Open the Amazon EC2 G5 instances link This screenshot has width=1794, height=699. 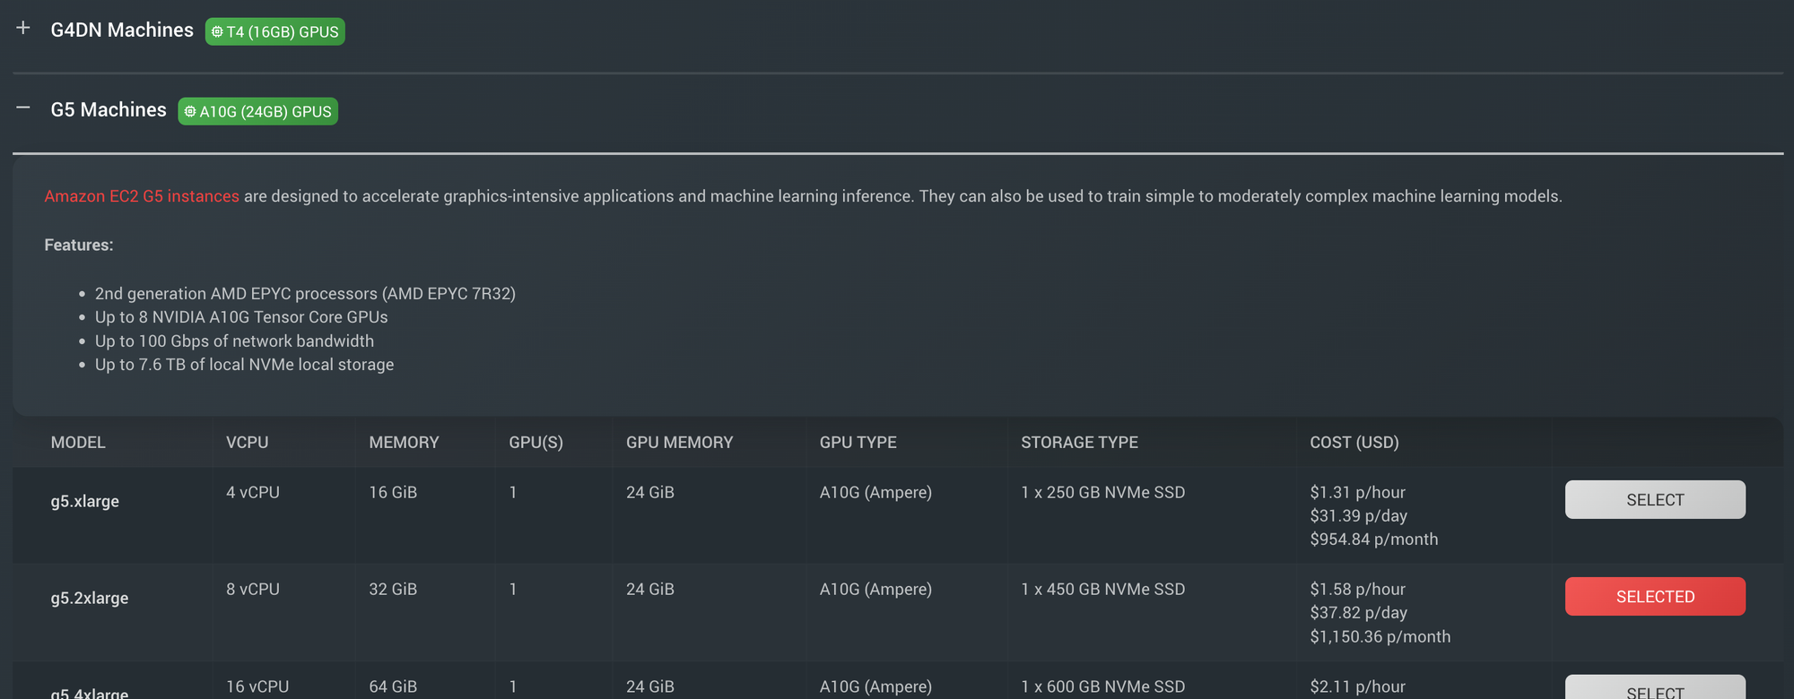pos(142,196)
